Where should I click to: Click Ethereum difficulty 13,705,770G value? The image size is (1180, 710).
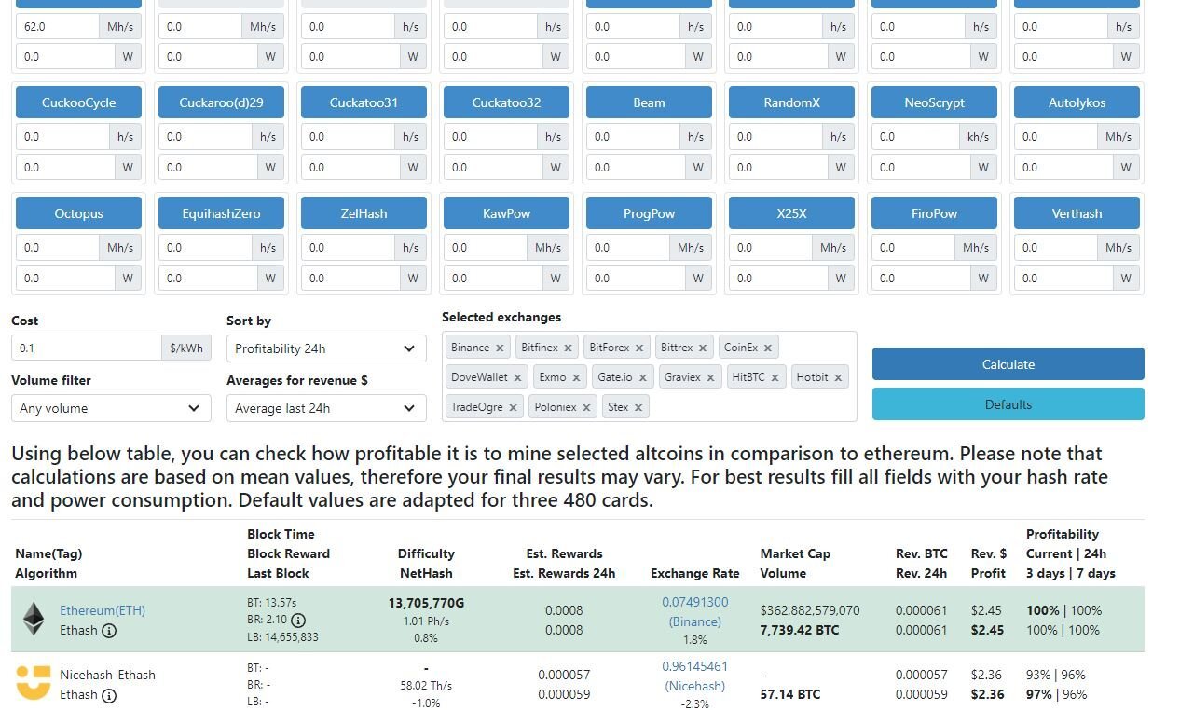426,604
